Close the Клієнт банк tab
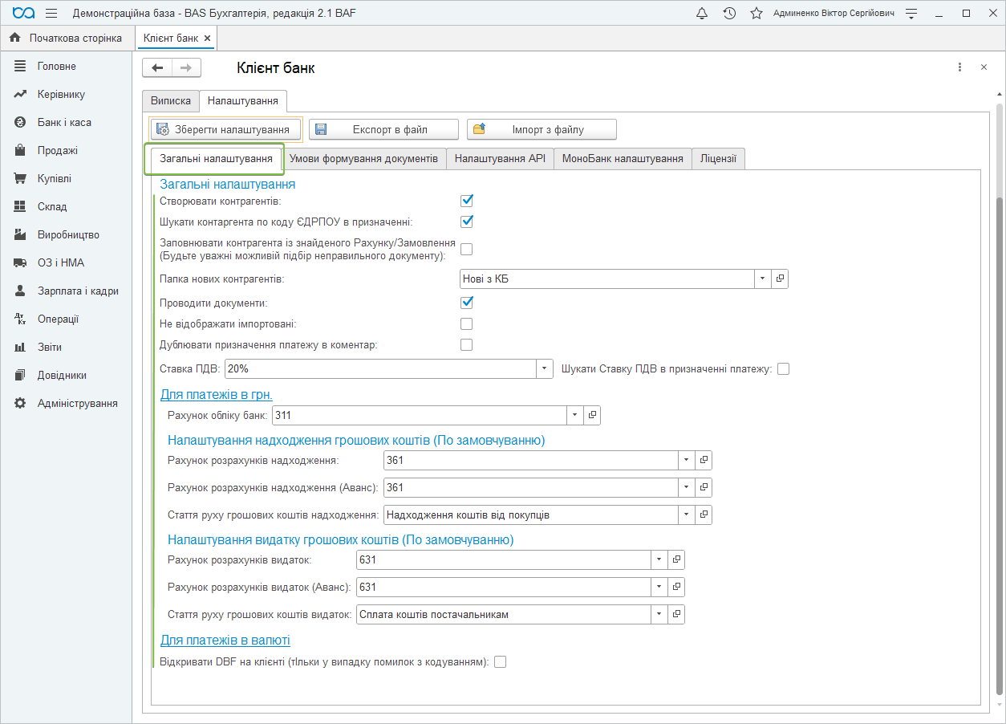The height and width of the screenshot is (724, 1006). coord(207,39)
